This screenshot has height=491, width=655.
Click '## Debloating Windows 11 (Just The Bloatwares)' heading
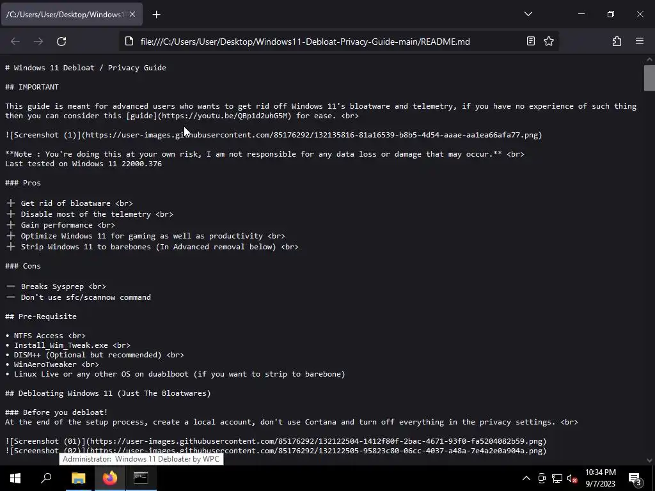[107, 393]
